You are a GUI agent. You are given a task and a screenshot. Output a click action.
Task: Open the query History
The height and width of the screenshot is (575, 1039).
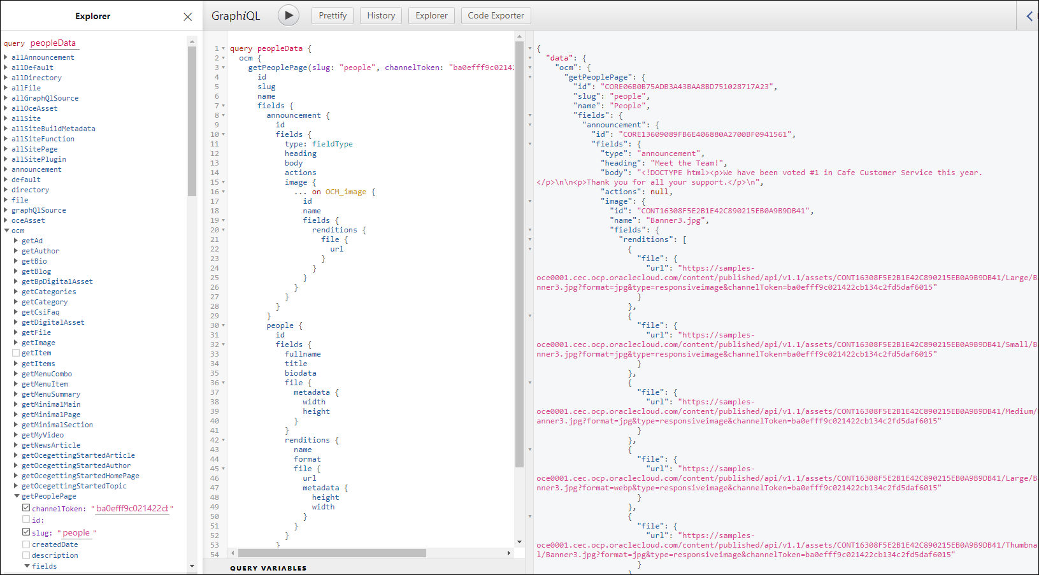point(380,15)
